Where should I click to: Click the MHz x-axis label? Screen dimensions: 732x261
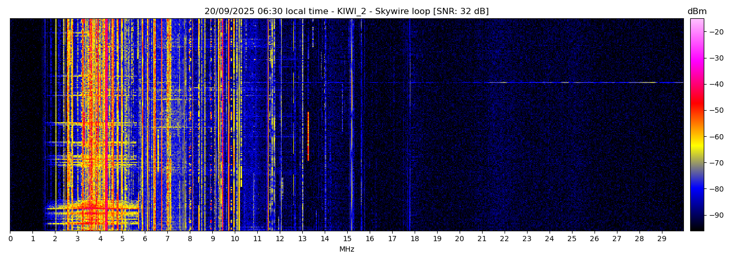[347, 250]
